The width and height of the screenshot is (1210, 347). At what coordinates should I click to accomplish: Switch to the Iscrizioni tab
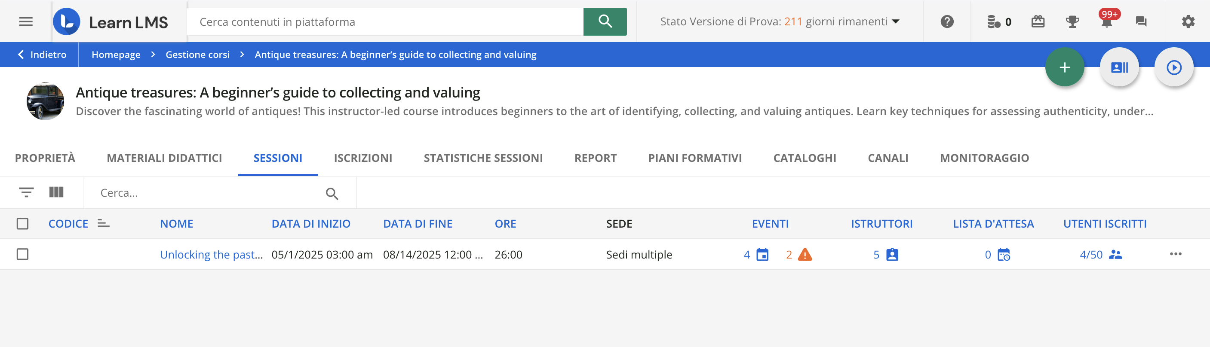[x=362, y=158]
